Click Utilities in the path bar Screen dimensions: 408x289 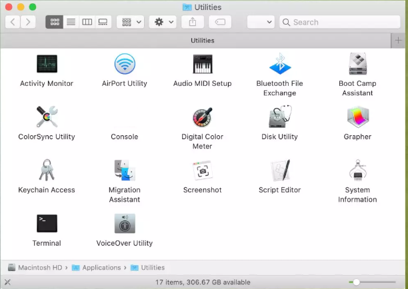click(148, 268)
